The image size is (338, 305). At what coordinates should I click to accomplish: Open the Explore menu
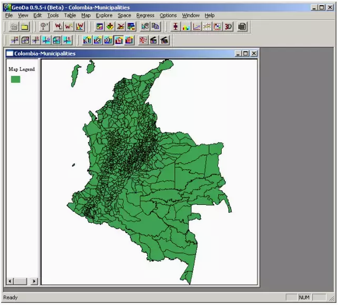pos(104,16)
